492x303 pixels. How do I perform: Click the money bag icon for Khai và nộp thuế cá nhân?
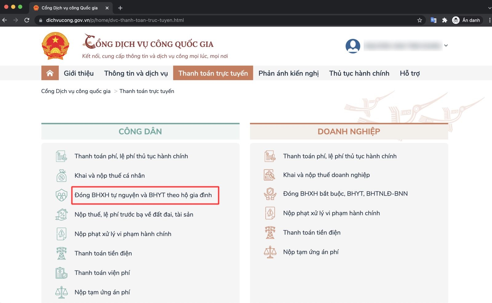(61, 175)
